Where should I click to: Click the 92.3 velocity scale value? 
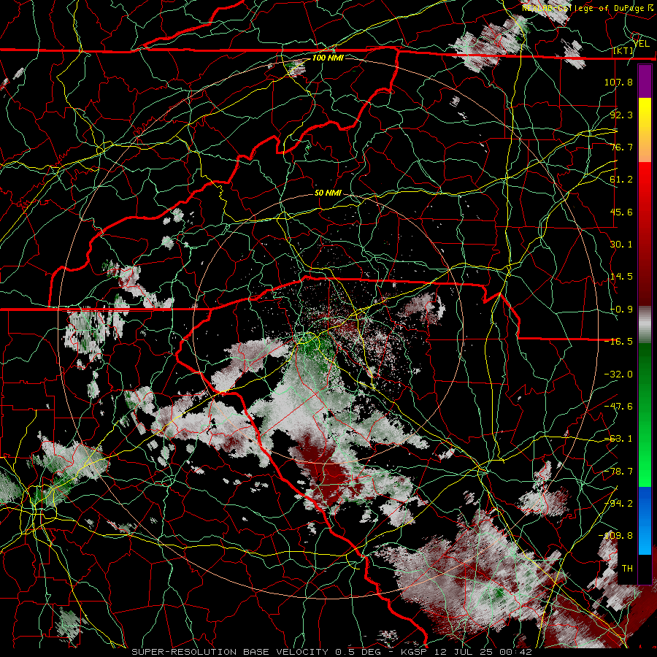621,115
